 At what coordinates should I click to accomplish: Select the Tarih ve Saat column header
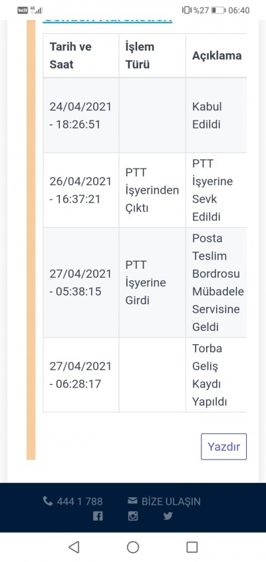[x=81, y=55]
